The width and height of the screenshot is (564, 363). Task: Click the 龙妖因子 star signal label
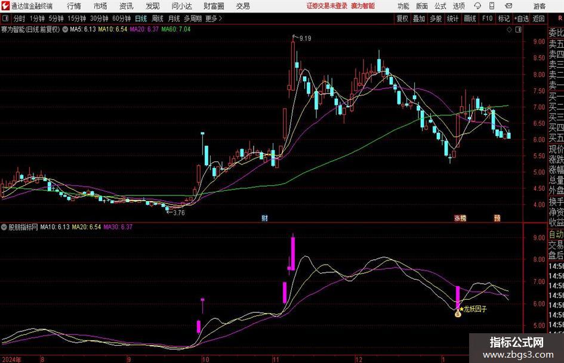[473, 309]
